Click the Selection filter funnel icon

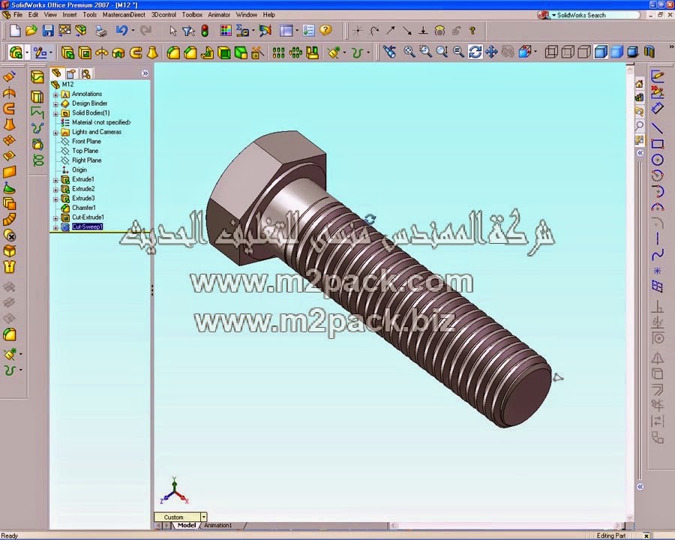coord(188,31)
